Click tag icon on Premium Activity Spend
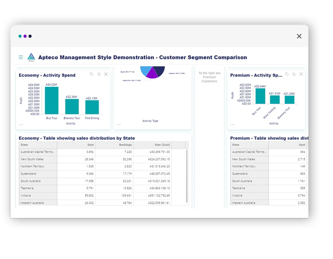The image size is (333, 259). coord(287,74)
